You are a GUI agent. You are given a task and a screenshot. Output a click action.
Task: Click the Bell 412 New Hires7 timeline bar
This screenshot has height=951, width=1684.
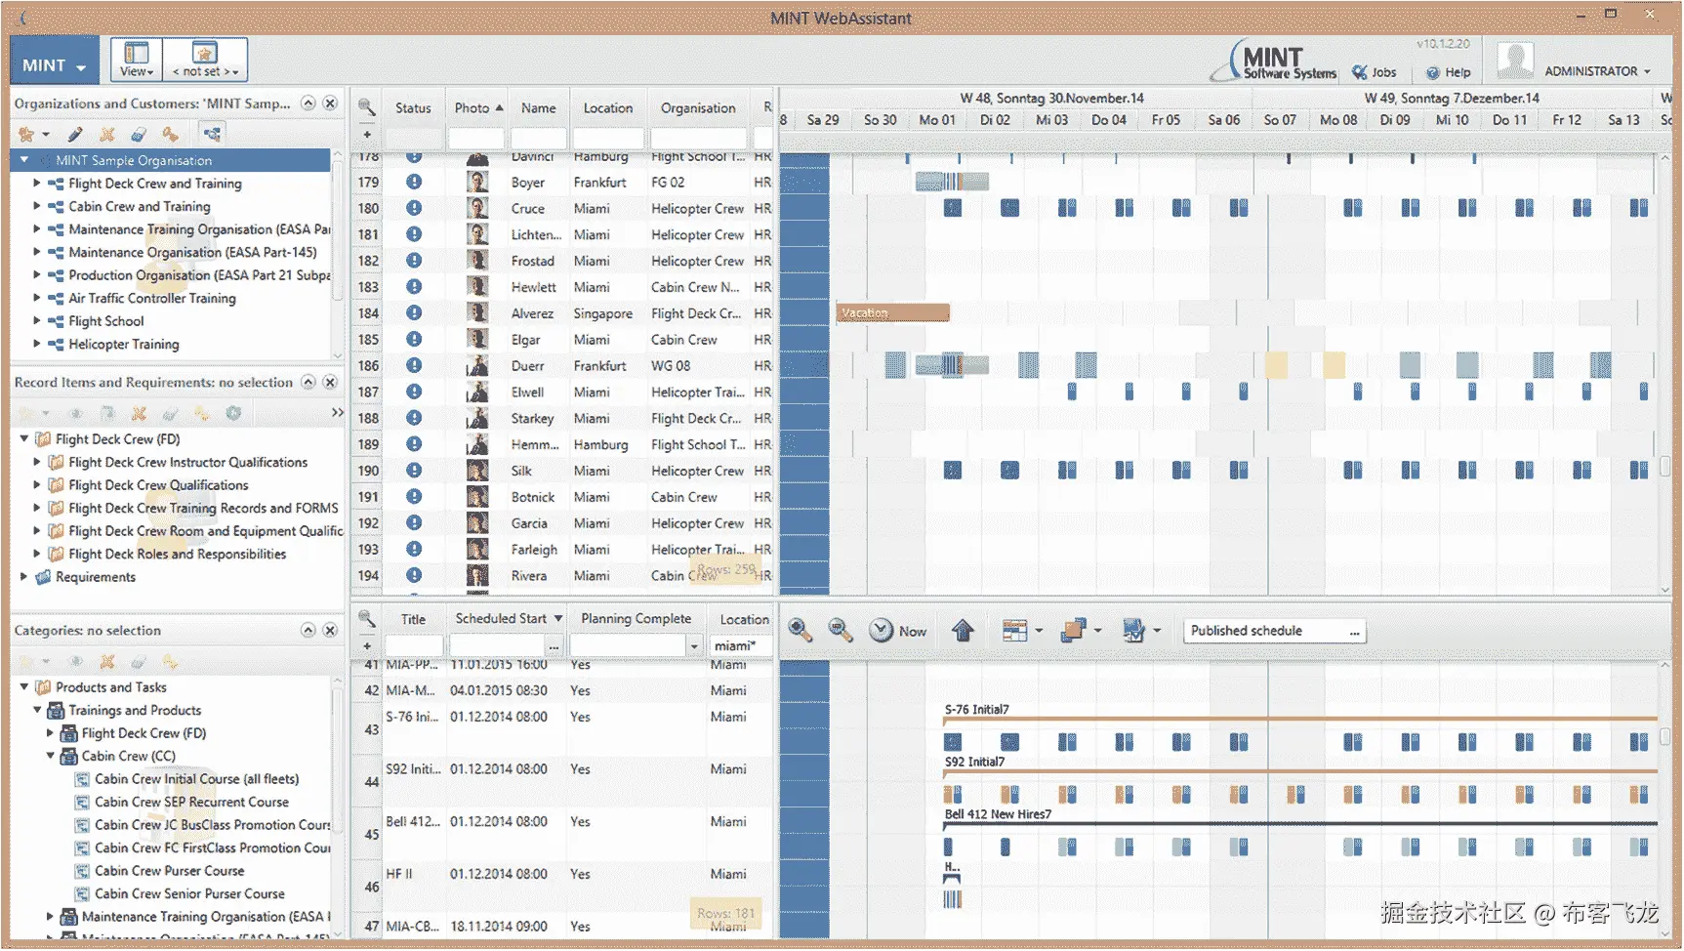coord(1299,824)
